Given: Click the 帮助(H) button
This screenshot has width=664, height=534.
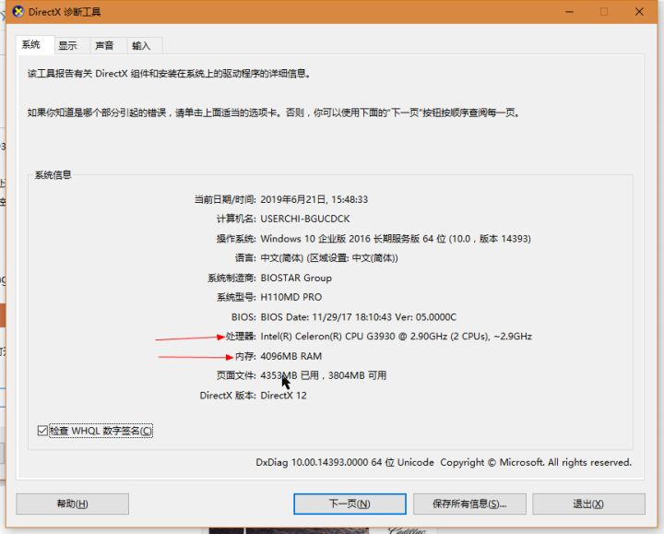Looking at the screenshot, I should coord(72,504).
